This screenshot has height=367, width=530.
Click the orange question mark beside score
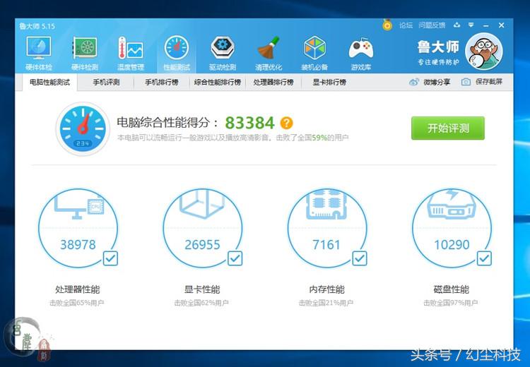click(x=286, y=123)
